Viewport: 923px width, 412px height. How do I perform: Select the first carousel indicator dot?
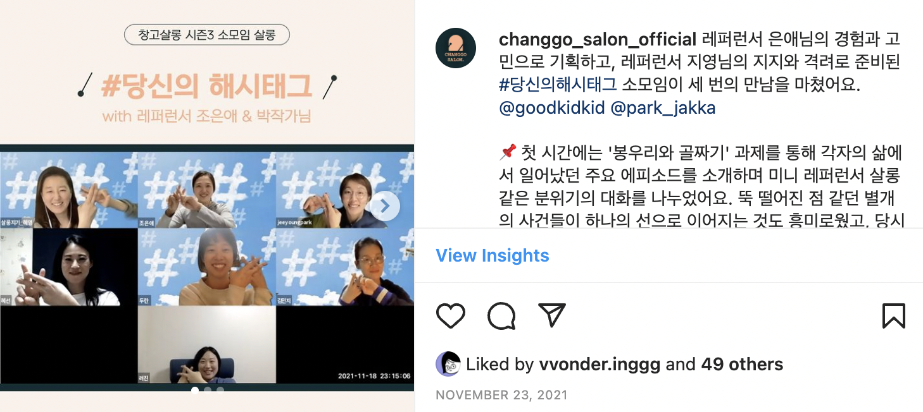pyautogui.click(x=195, y=390)
